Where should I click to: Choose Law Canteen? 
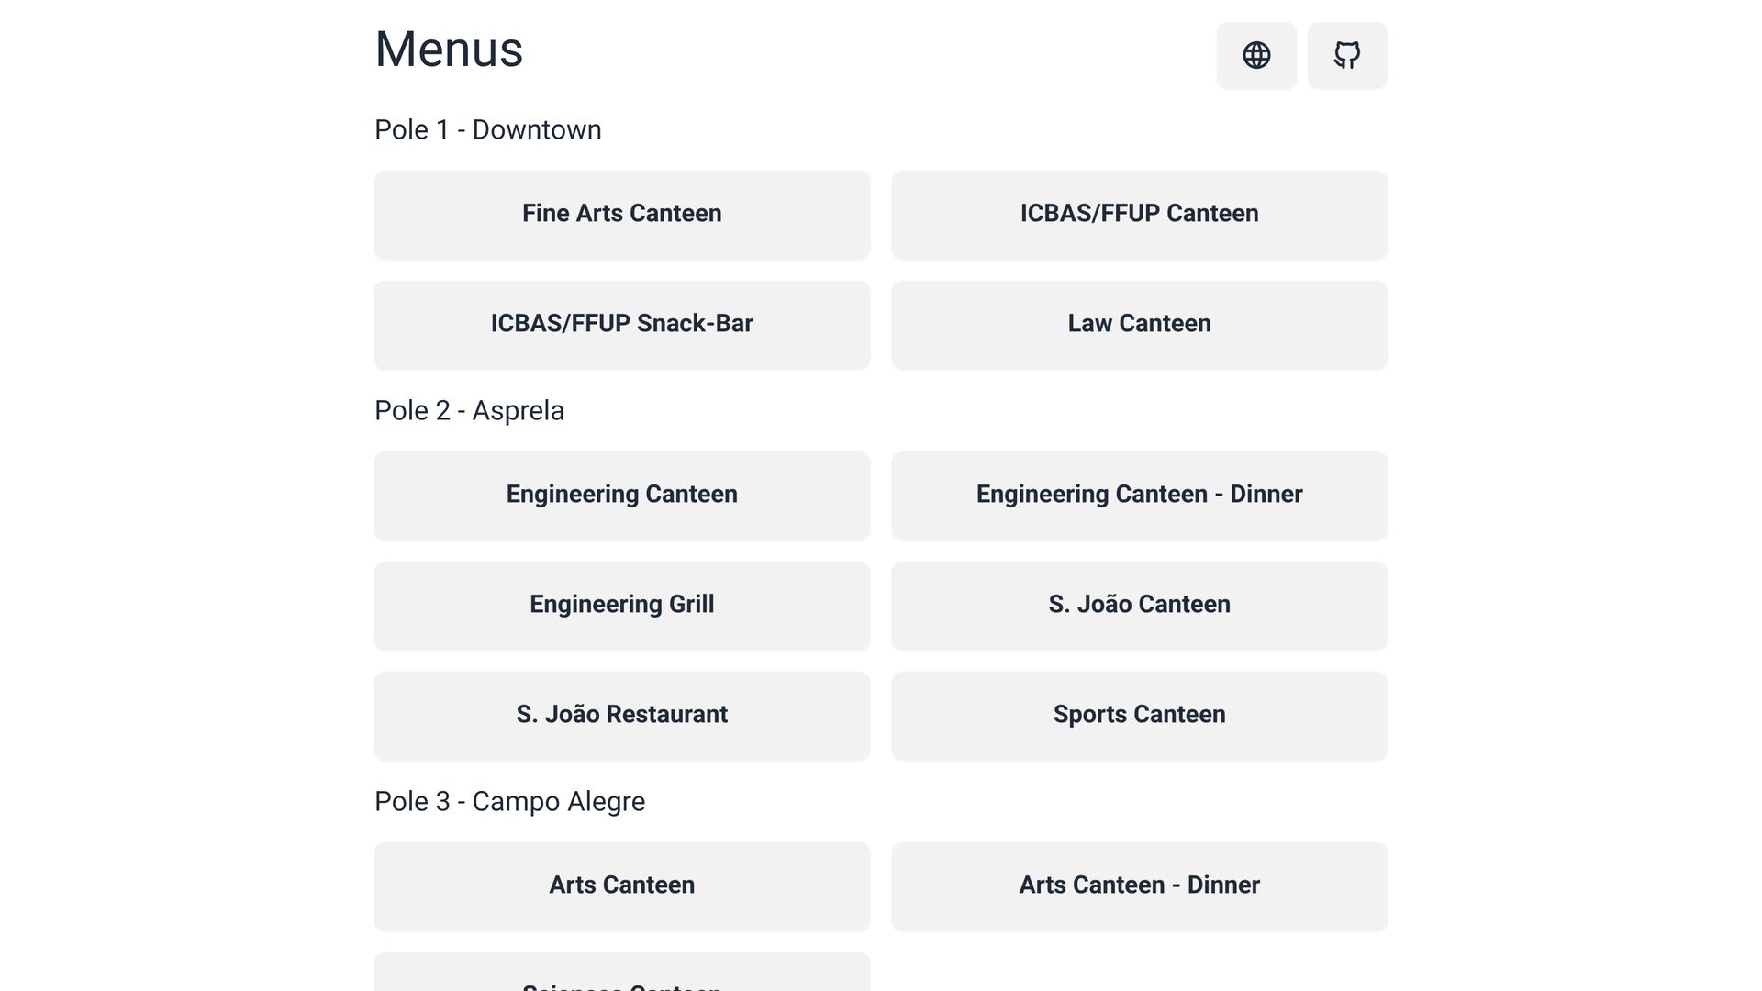[x=1139, y=324]
